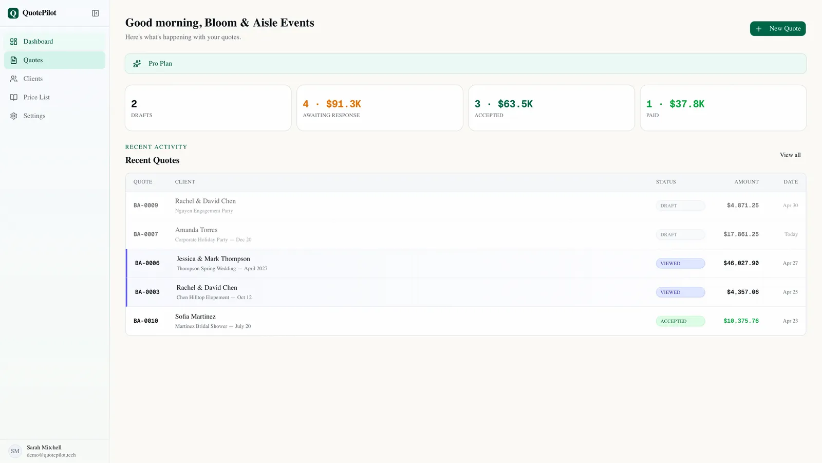The width and height of the screenshot is (822, 463).
Task: Click amount $4,357.06
Action: 743,292
